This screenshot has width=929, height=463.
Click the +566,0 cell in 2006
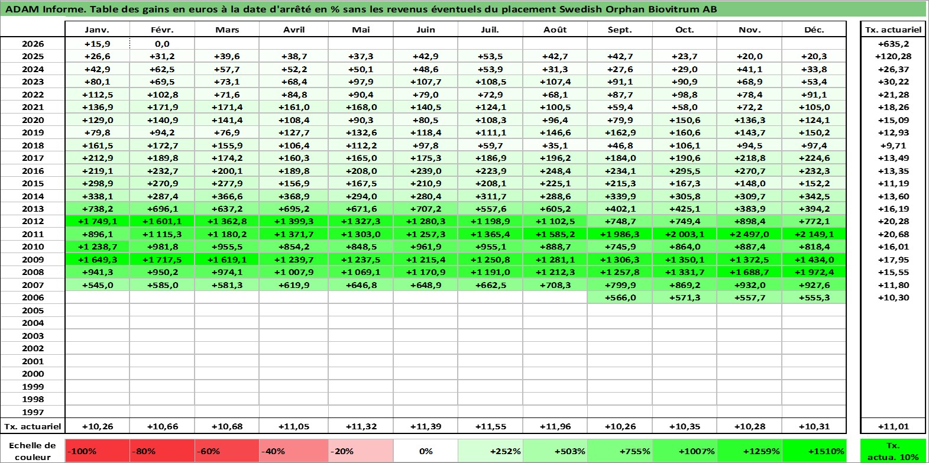[620, 297]
